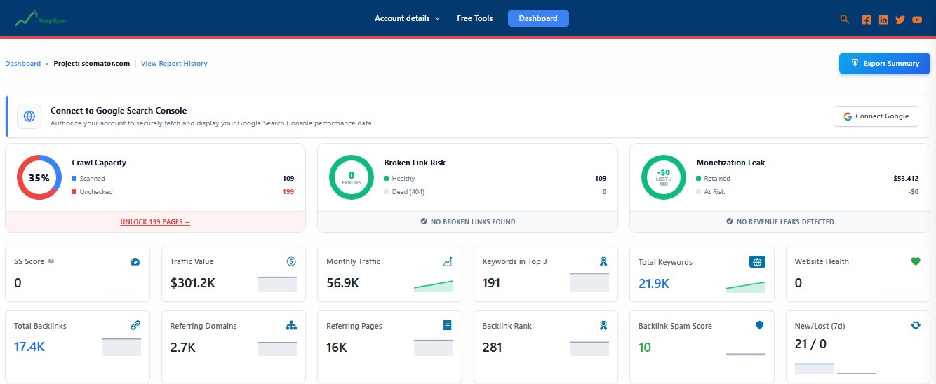
Task: Click the SS Score help question mark
Action: pyautogui.click(x=51, y=261)
